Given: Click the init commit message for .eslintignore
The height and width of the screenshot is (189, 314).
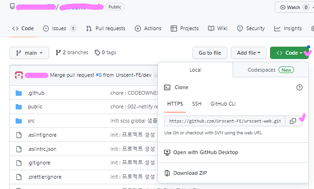Looking at the screenshot, I should (x=132, y=135).
